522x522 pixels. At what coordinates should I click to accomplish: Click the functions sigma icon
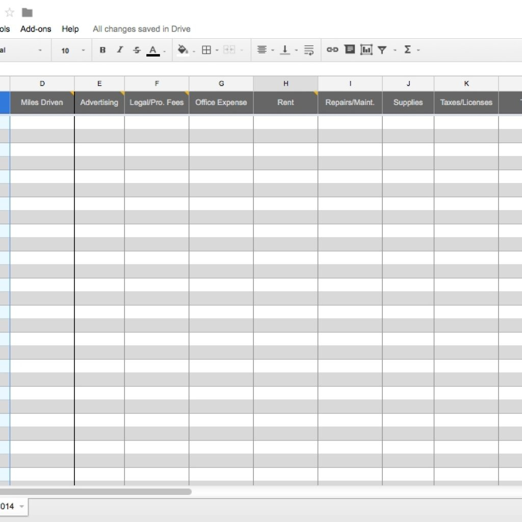coord(407,49)
